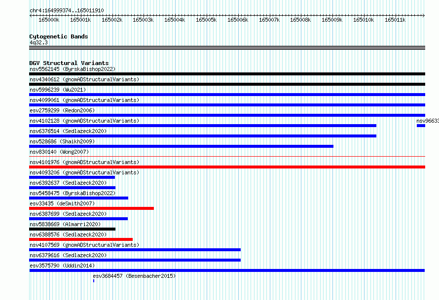Click the nsv5838669 (Almarri2020) label
Screen dimensions: 439x300
coord(65,224)
